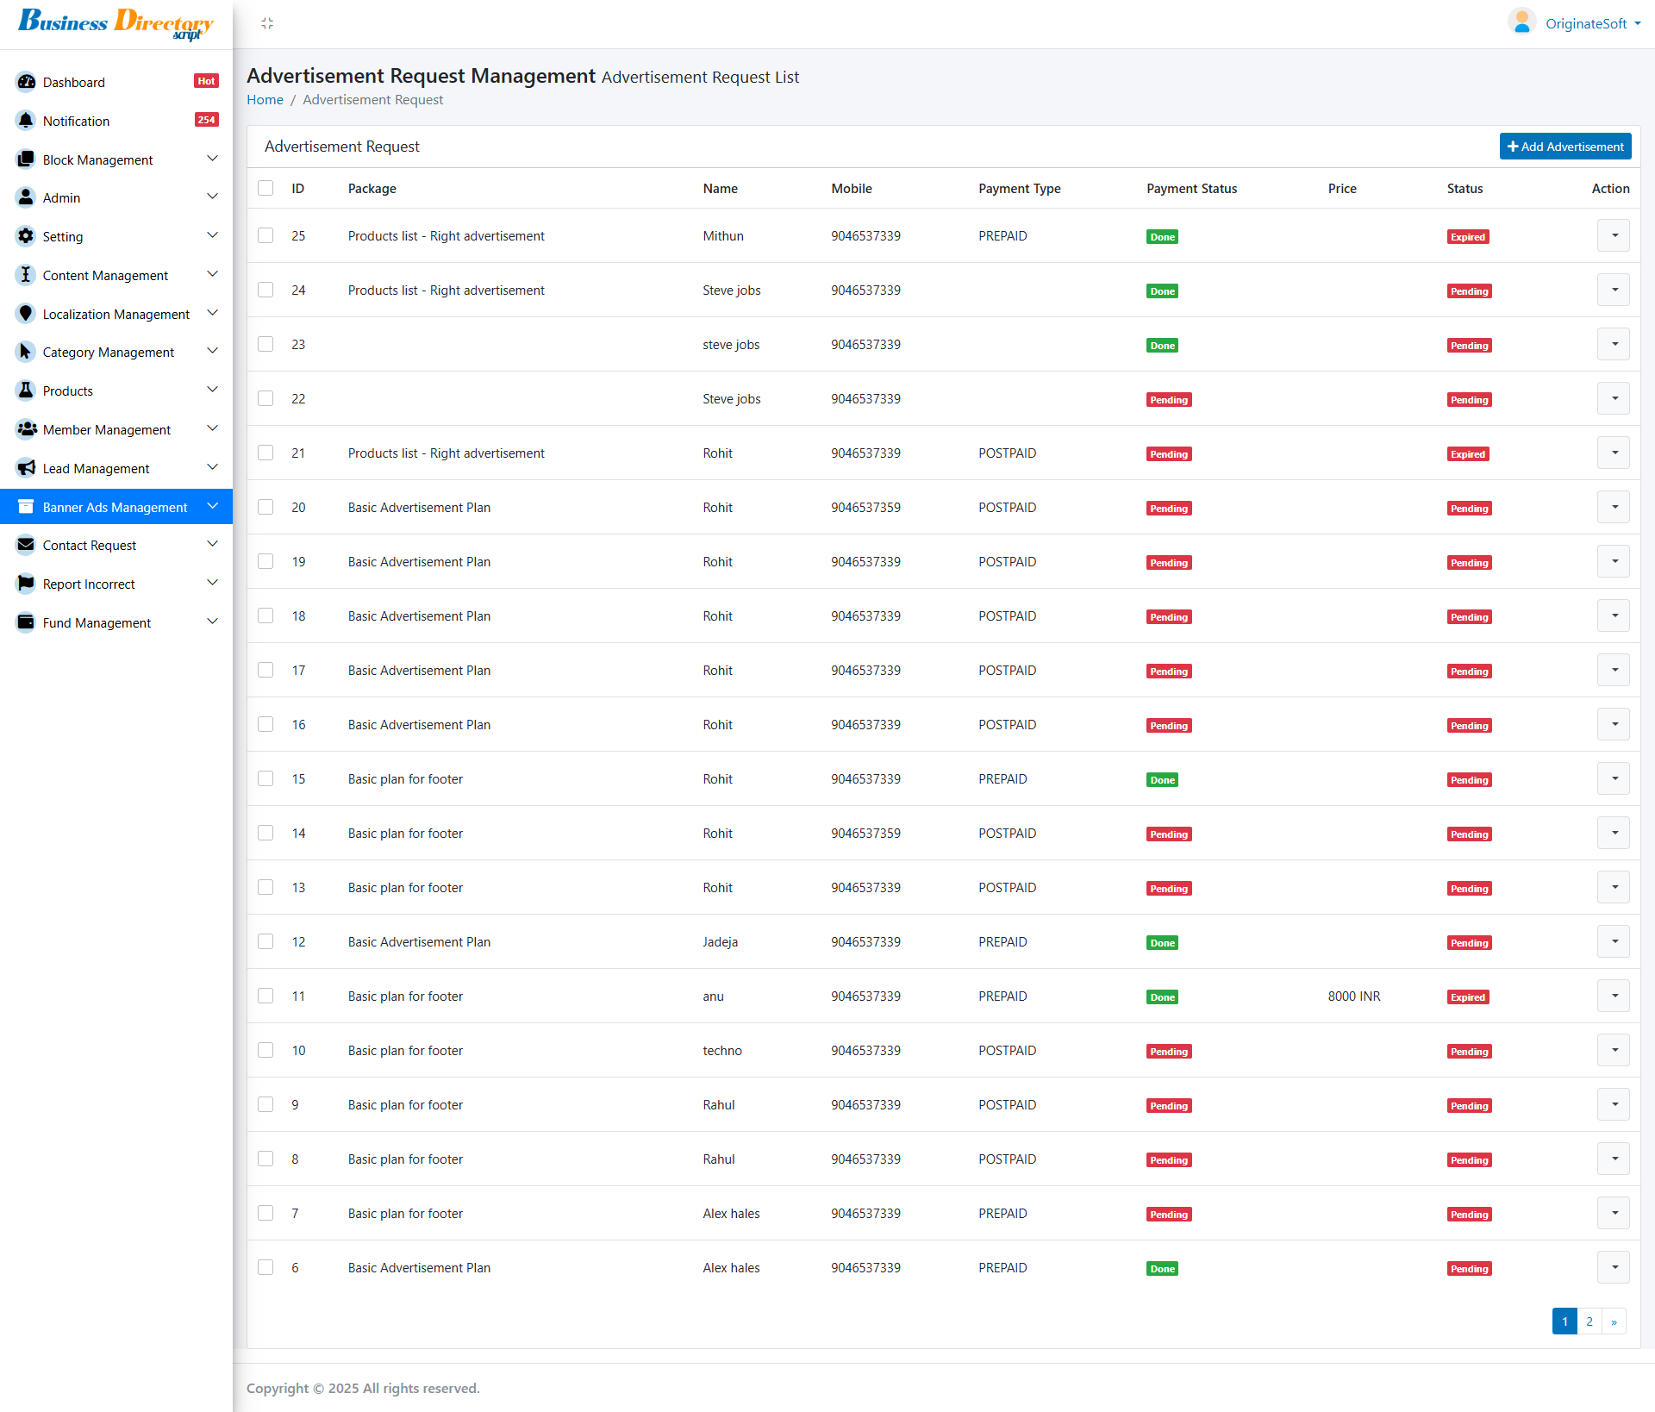
Task: Tick the checkbox for request ID 25
Action: click(x=265, y=235)
